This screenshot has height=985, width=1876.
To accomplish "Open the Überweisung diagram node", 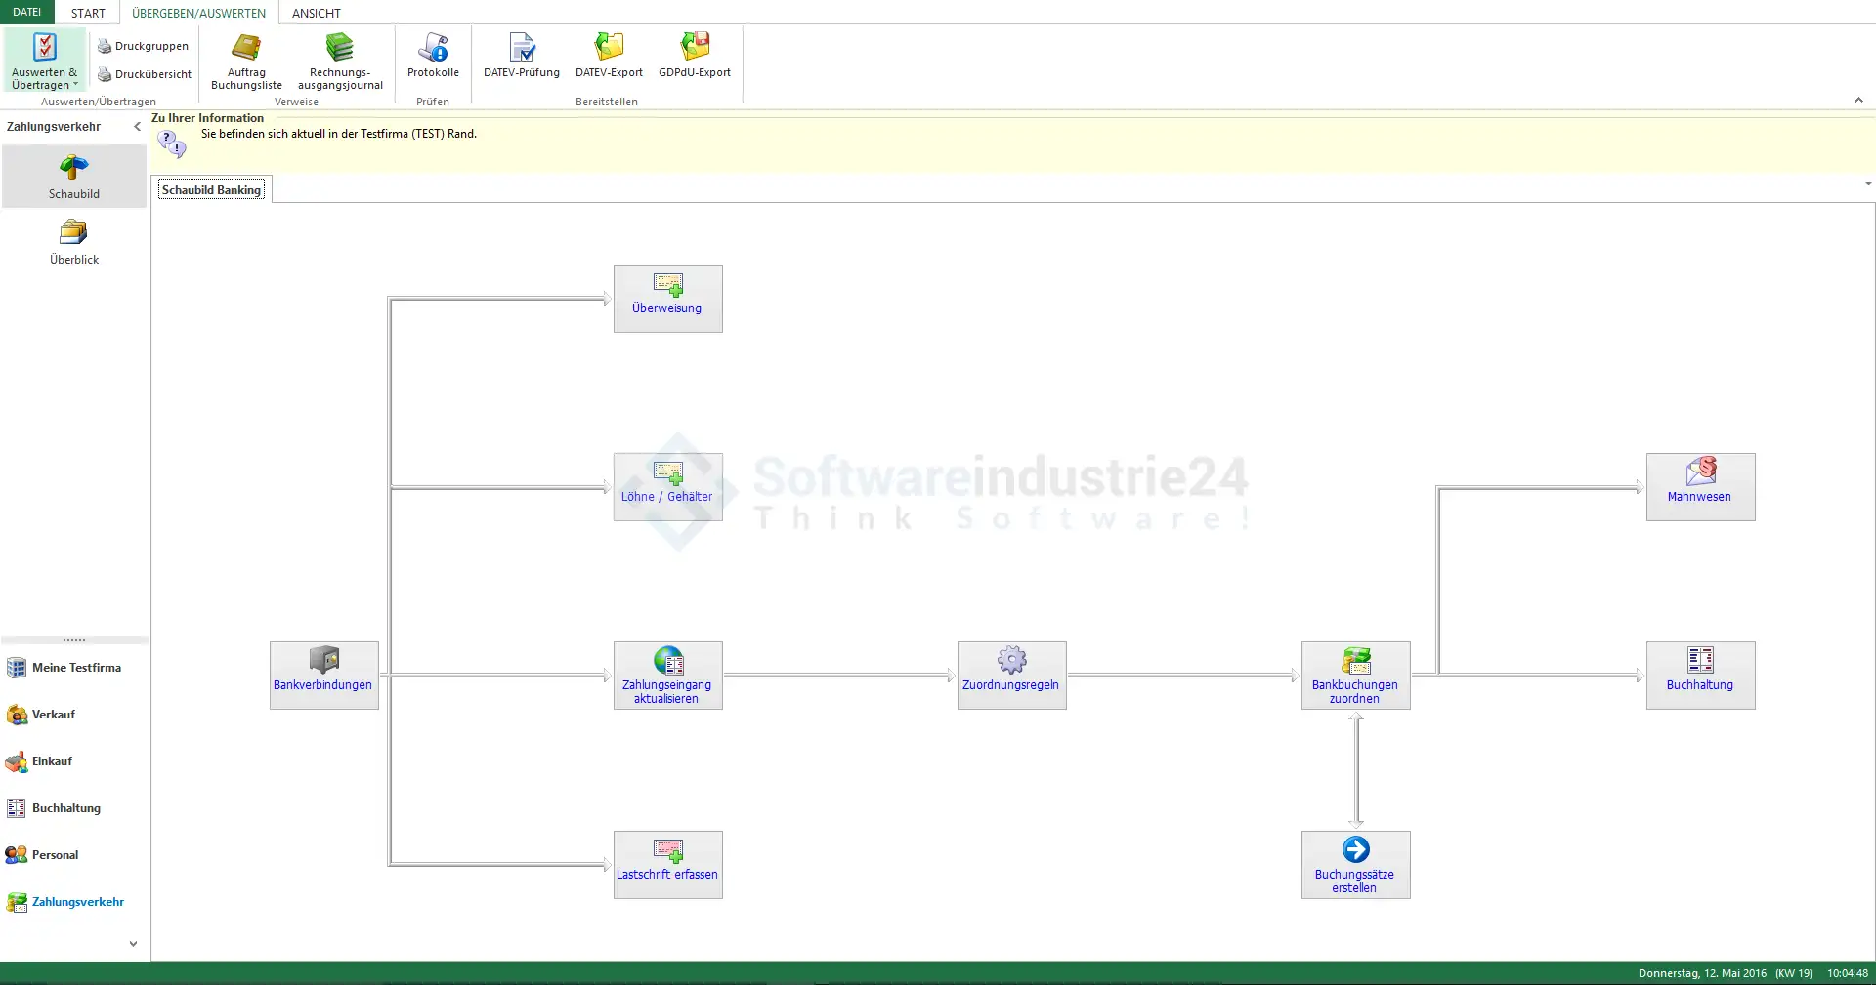I will (667, 298).
